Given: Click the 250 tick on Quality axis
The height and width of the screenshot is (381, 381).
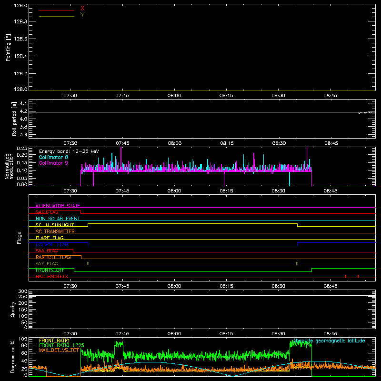Looking at the screenshot, I should pos(23,296).
